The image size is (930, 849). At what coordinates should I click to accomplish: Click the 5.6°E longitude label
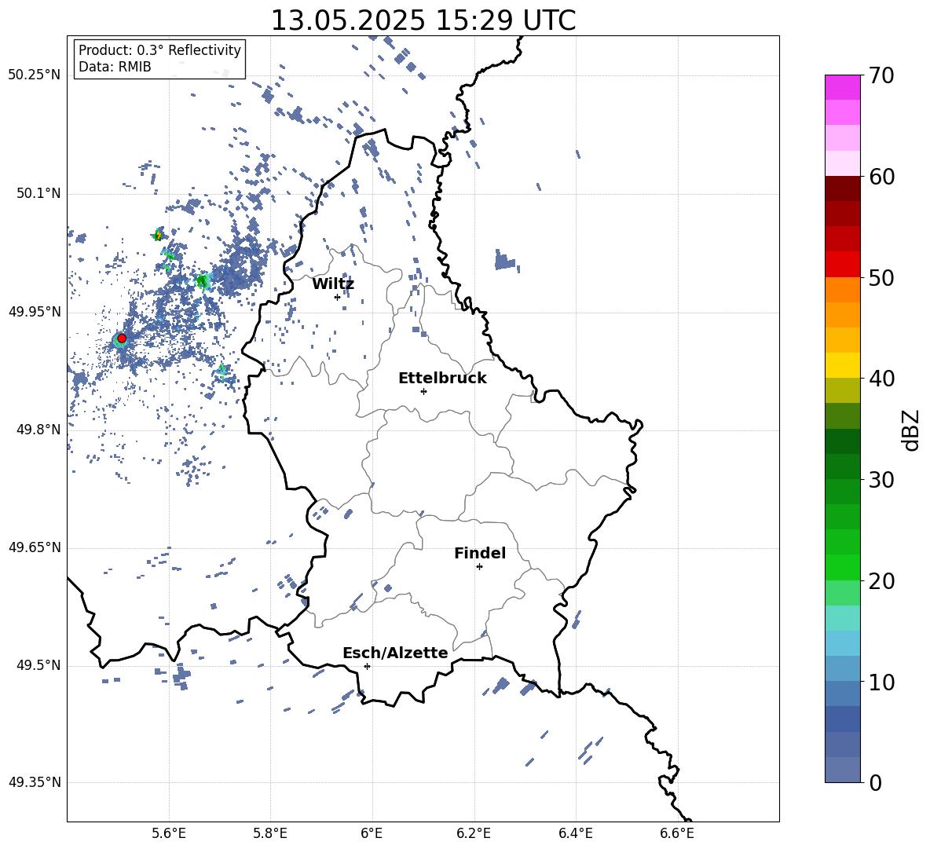click(x=169, y=833)
